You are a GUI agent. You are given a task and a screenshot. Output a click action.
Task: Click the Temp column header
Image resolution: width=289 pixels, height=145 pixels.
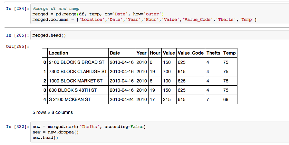tap(229, 53)
